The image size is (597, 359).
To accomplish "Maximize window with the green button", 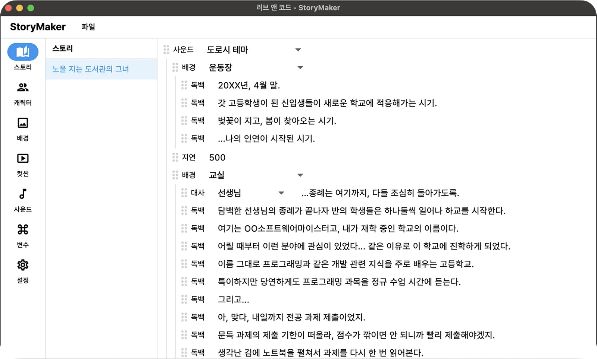I will tap(31, 8).
